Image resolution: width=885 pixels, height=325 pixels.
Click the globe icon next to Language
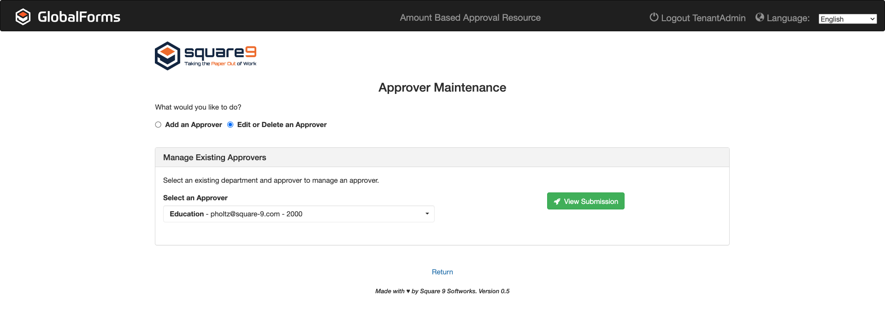(760, 17)
